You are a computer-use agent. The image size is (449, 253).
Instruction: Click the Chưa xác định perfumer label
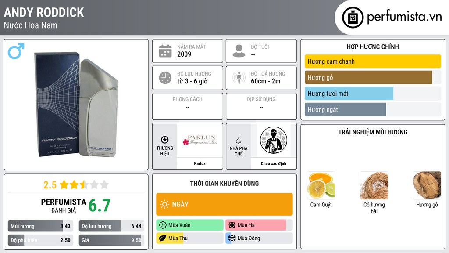[274, 163]
